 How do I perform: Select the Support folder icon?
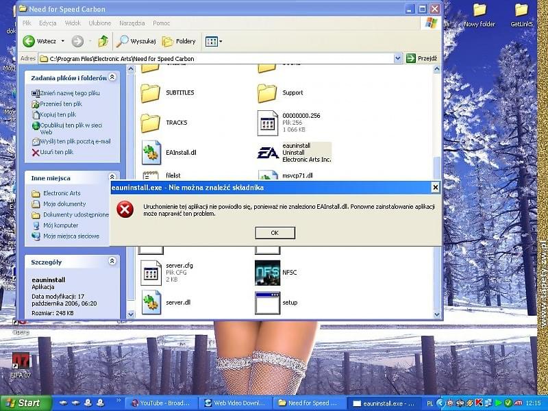(267, 93)
